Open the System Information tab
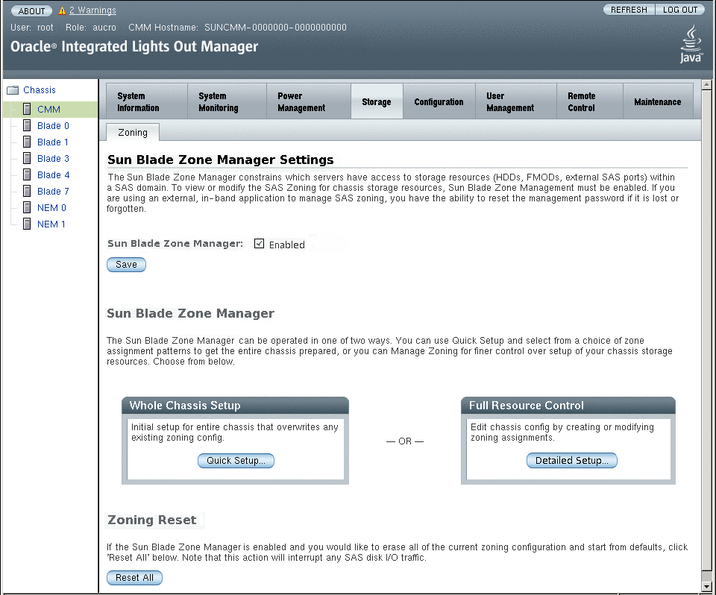The height and width of the screenshot is (595, 716). (x=147, y=101)
